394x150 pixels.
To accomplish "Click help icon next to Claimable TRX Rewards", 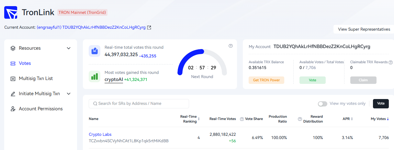I will tap(390, 62).
